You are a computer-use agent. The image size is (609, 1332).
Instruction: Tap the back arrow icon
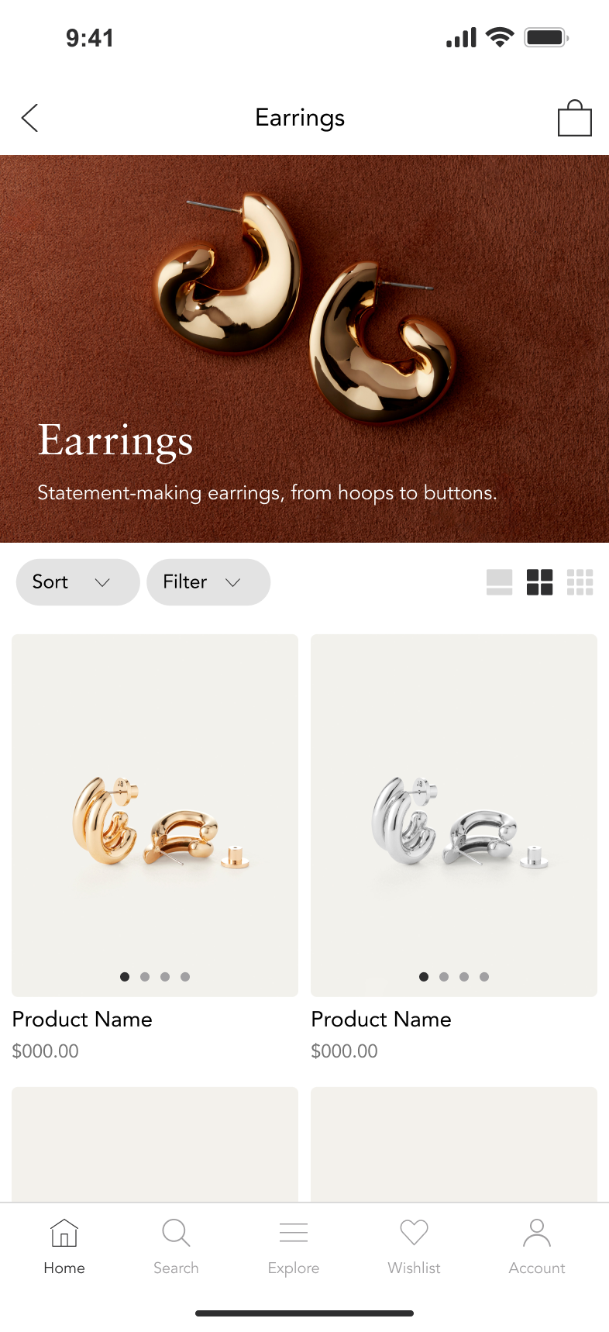(x=29, y=118)
